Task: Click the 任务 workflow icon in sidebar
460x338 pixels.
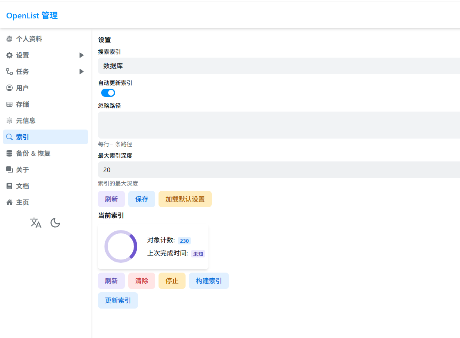Action: pos(9,72)
